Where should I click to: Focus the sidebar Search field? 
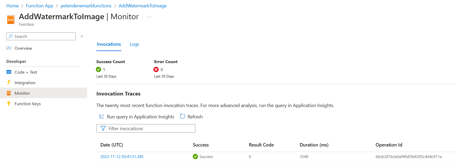[x=41, y=36]
